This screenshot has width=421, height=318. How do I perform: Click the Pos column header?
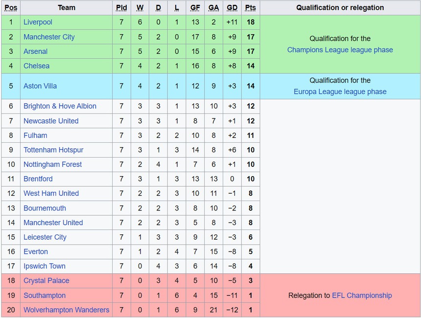coord(11,8)
